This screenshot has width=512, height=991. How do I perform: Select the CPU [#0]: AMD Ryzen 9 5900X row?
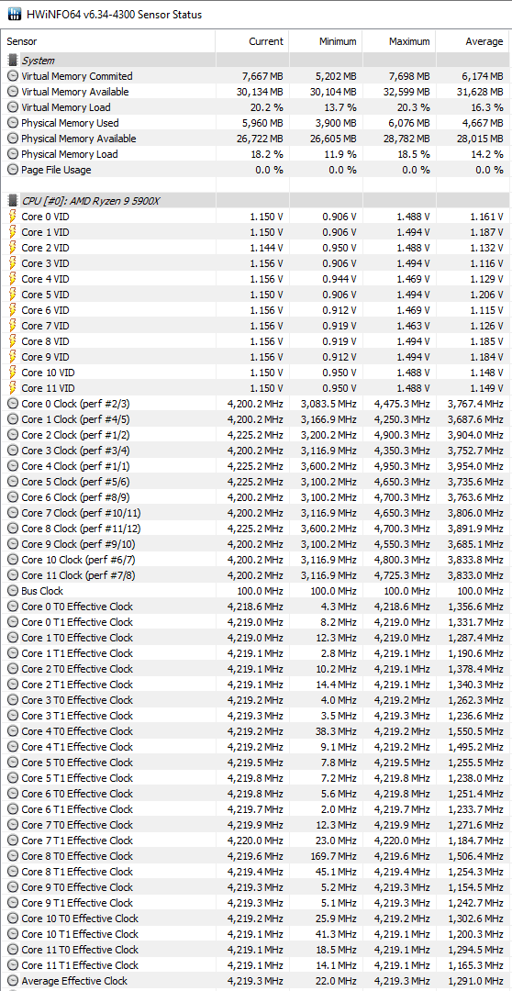coord(256,201)
